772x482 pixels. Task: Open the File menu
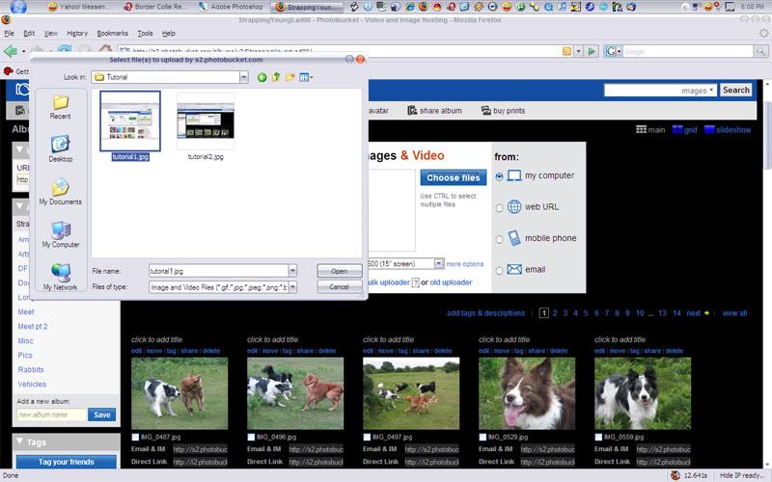click(x=9, y=34)
